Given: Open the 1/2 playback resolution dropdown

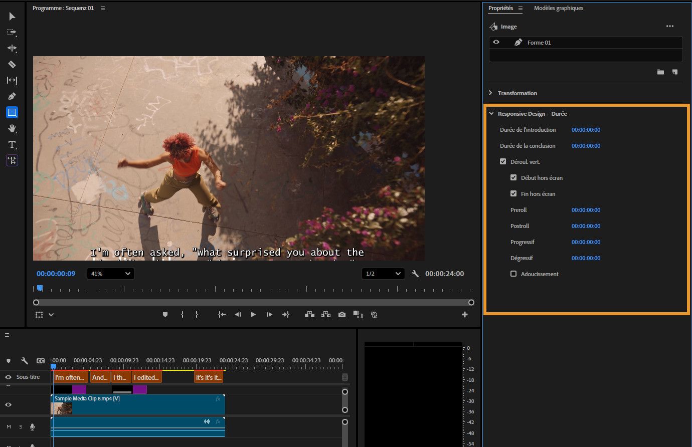Looking at the screenshot, I should [383, 274].
